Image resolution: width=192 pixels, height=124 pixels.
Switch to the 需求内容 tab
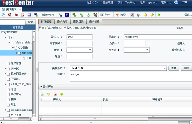(x=62, y=22)
